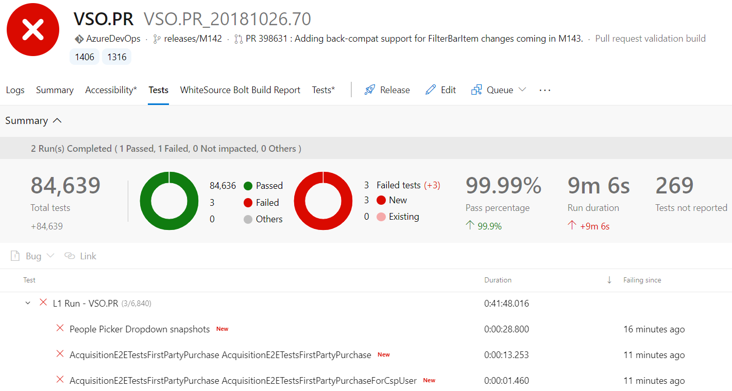Click the 0:00:13.253 duration value
Image resolution: width=732 pixels, height=391 pixels.
tap(506, 355)
